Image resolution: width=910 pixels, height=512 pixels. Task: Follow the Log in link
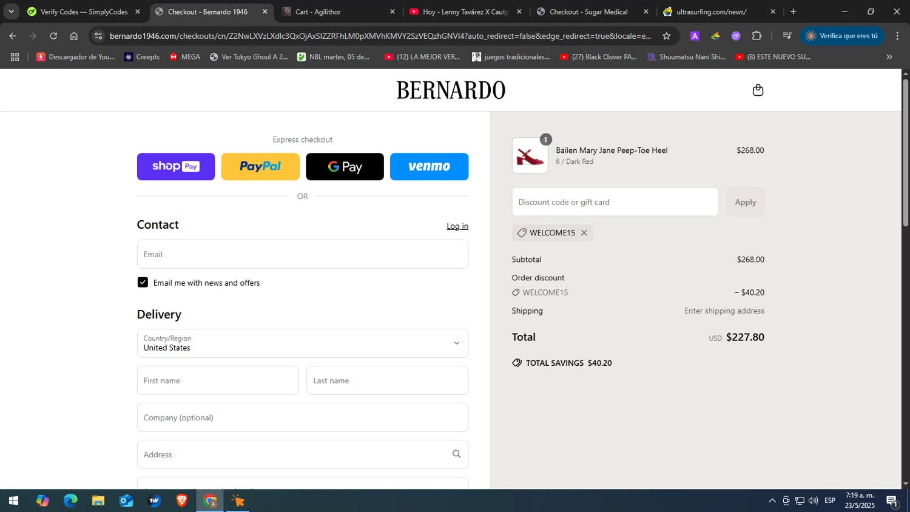pyautogui.click(x=457, y=226)
